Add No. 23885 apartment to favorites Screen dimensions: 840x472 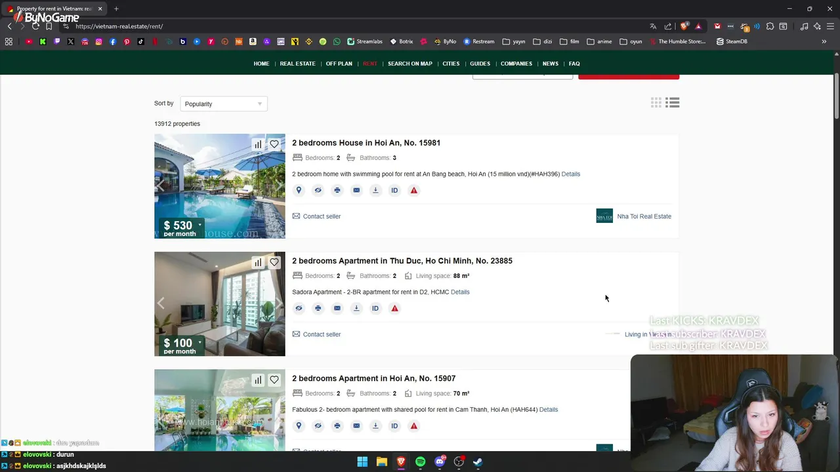[x=274, y=262]
